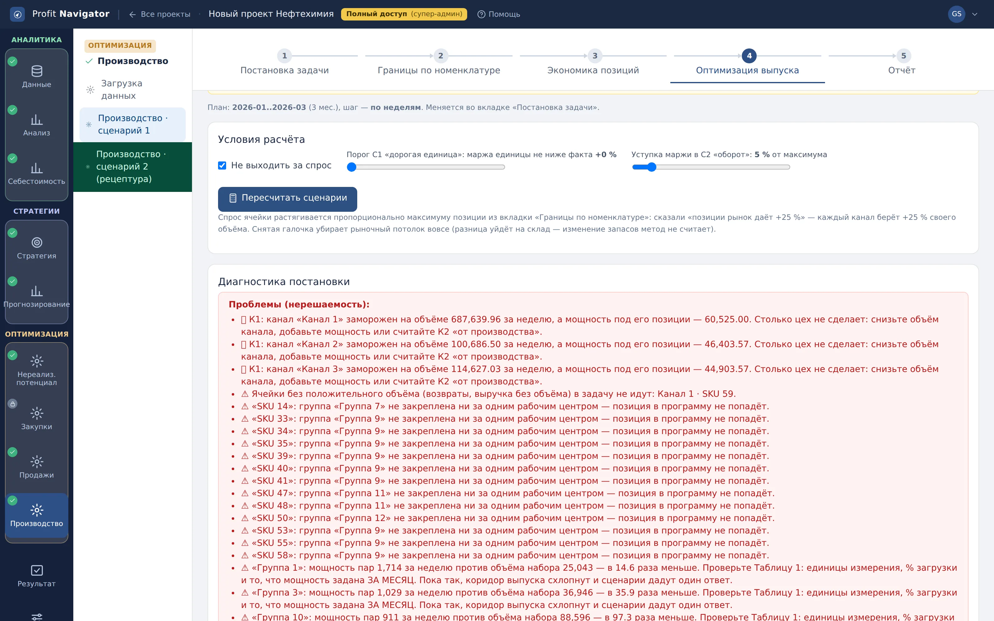
Task: Click the Производство submenu header
Action: coord(133,61)
